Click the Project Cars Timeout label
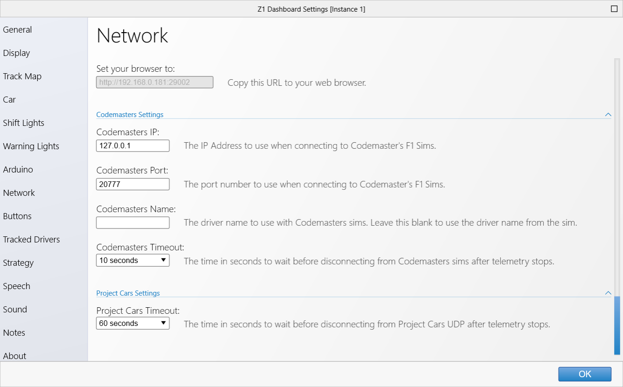This screenshot has height=387, width=623. pyautogui.click(x=138, y=311)
